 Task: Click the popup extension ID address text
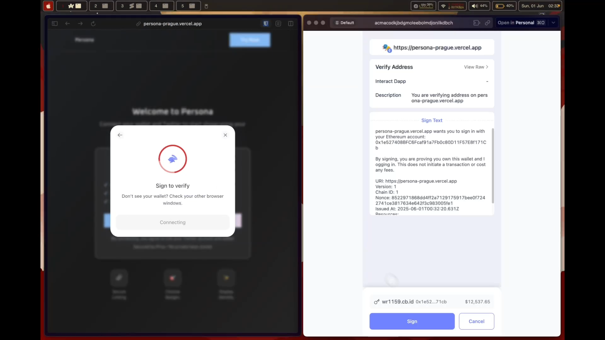coord(414,23)
